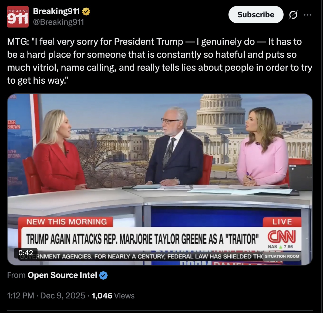The height and width of the screenshot is (313, 323).
Task: Open the Breaking911 profile avatar
Action: [x=18, y=17]
